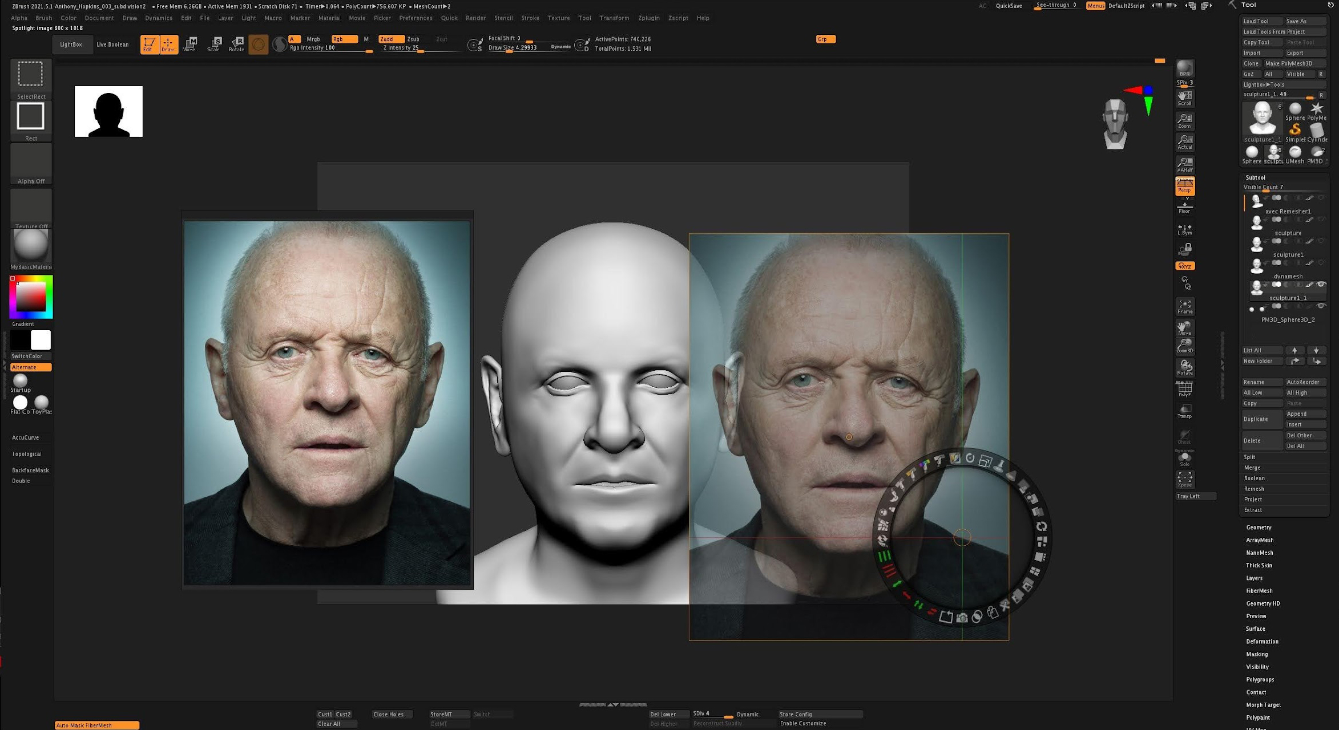Select the Scale tool in top shelf
Viewport: 1339px width, 730px height.
(214, 44)
